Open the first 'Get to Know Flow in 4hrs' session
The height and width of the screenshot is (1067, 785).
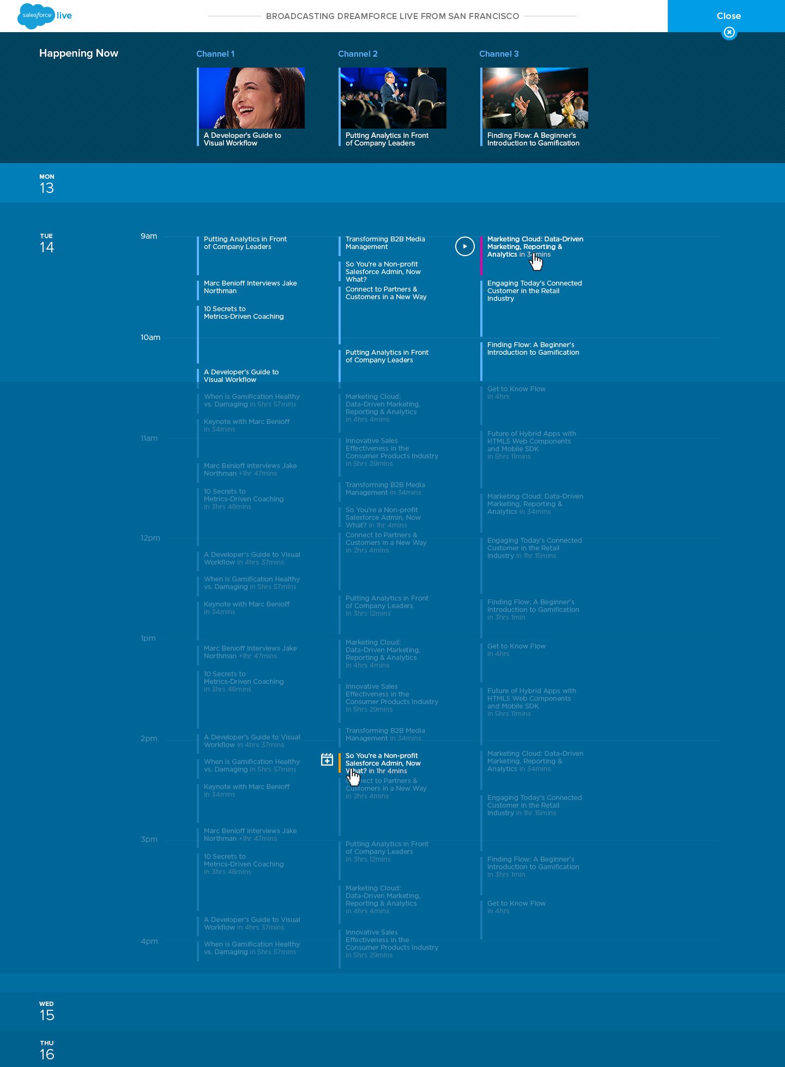coord(516,393)
